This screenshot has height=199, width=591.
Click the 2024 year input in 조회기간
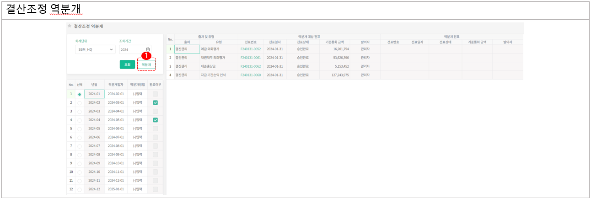[131, 49]
